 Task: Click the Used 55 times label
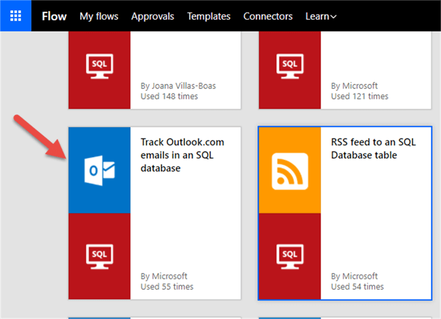pos(167,287)
